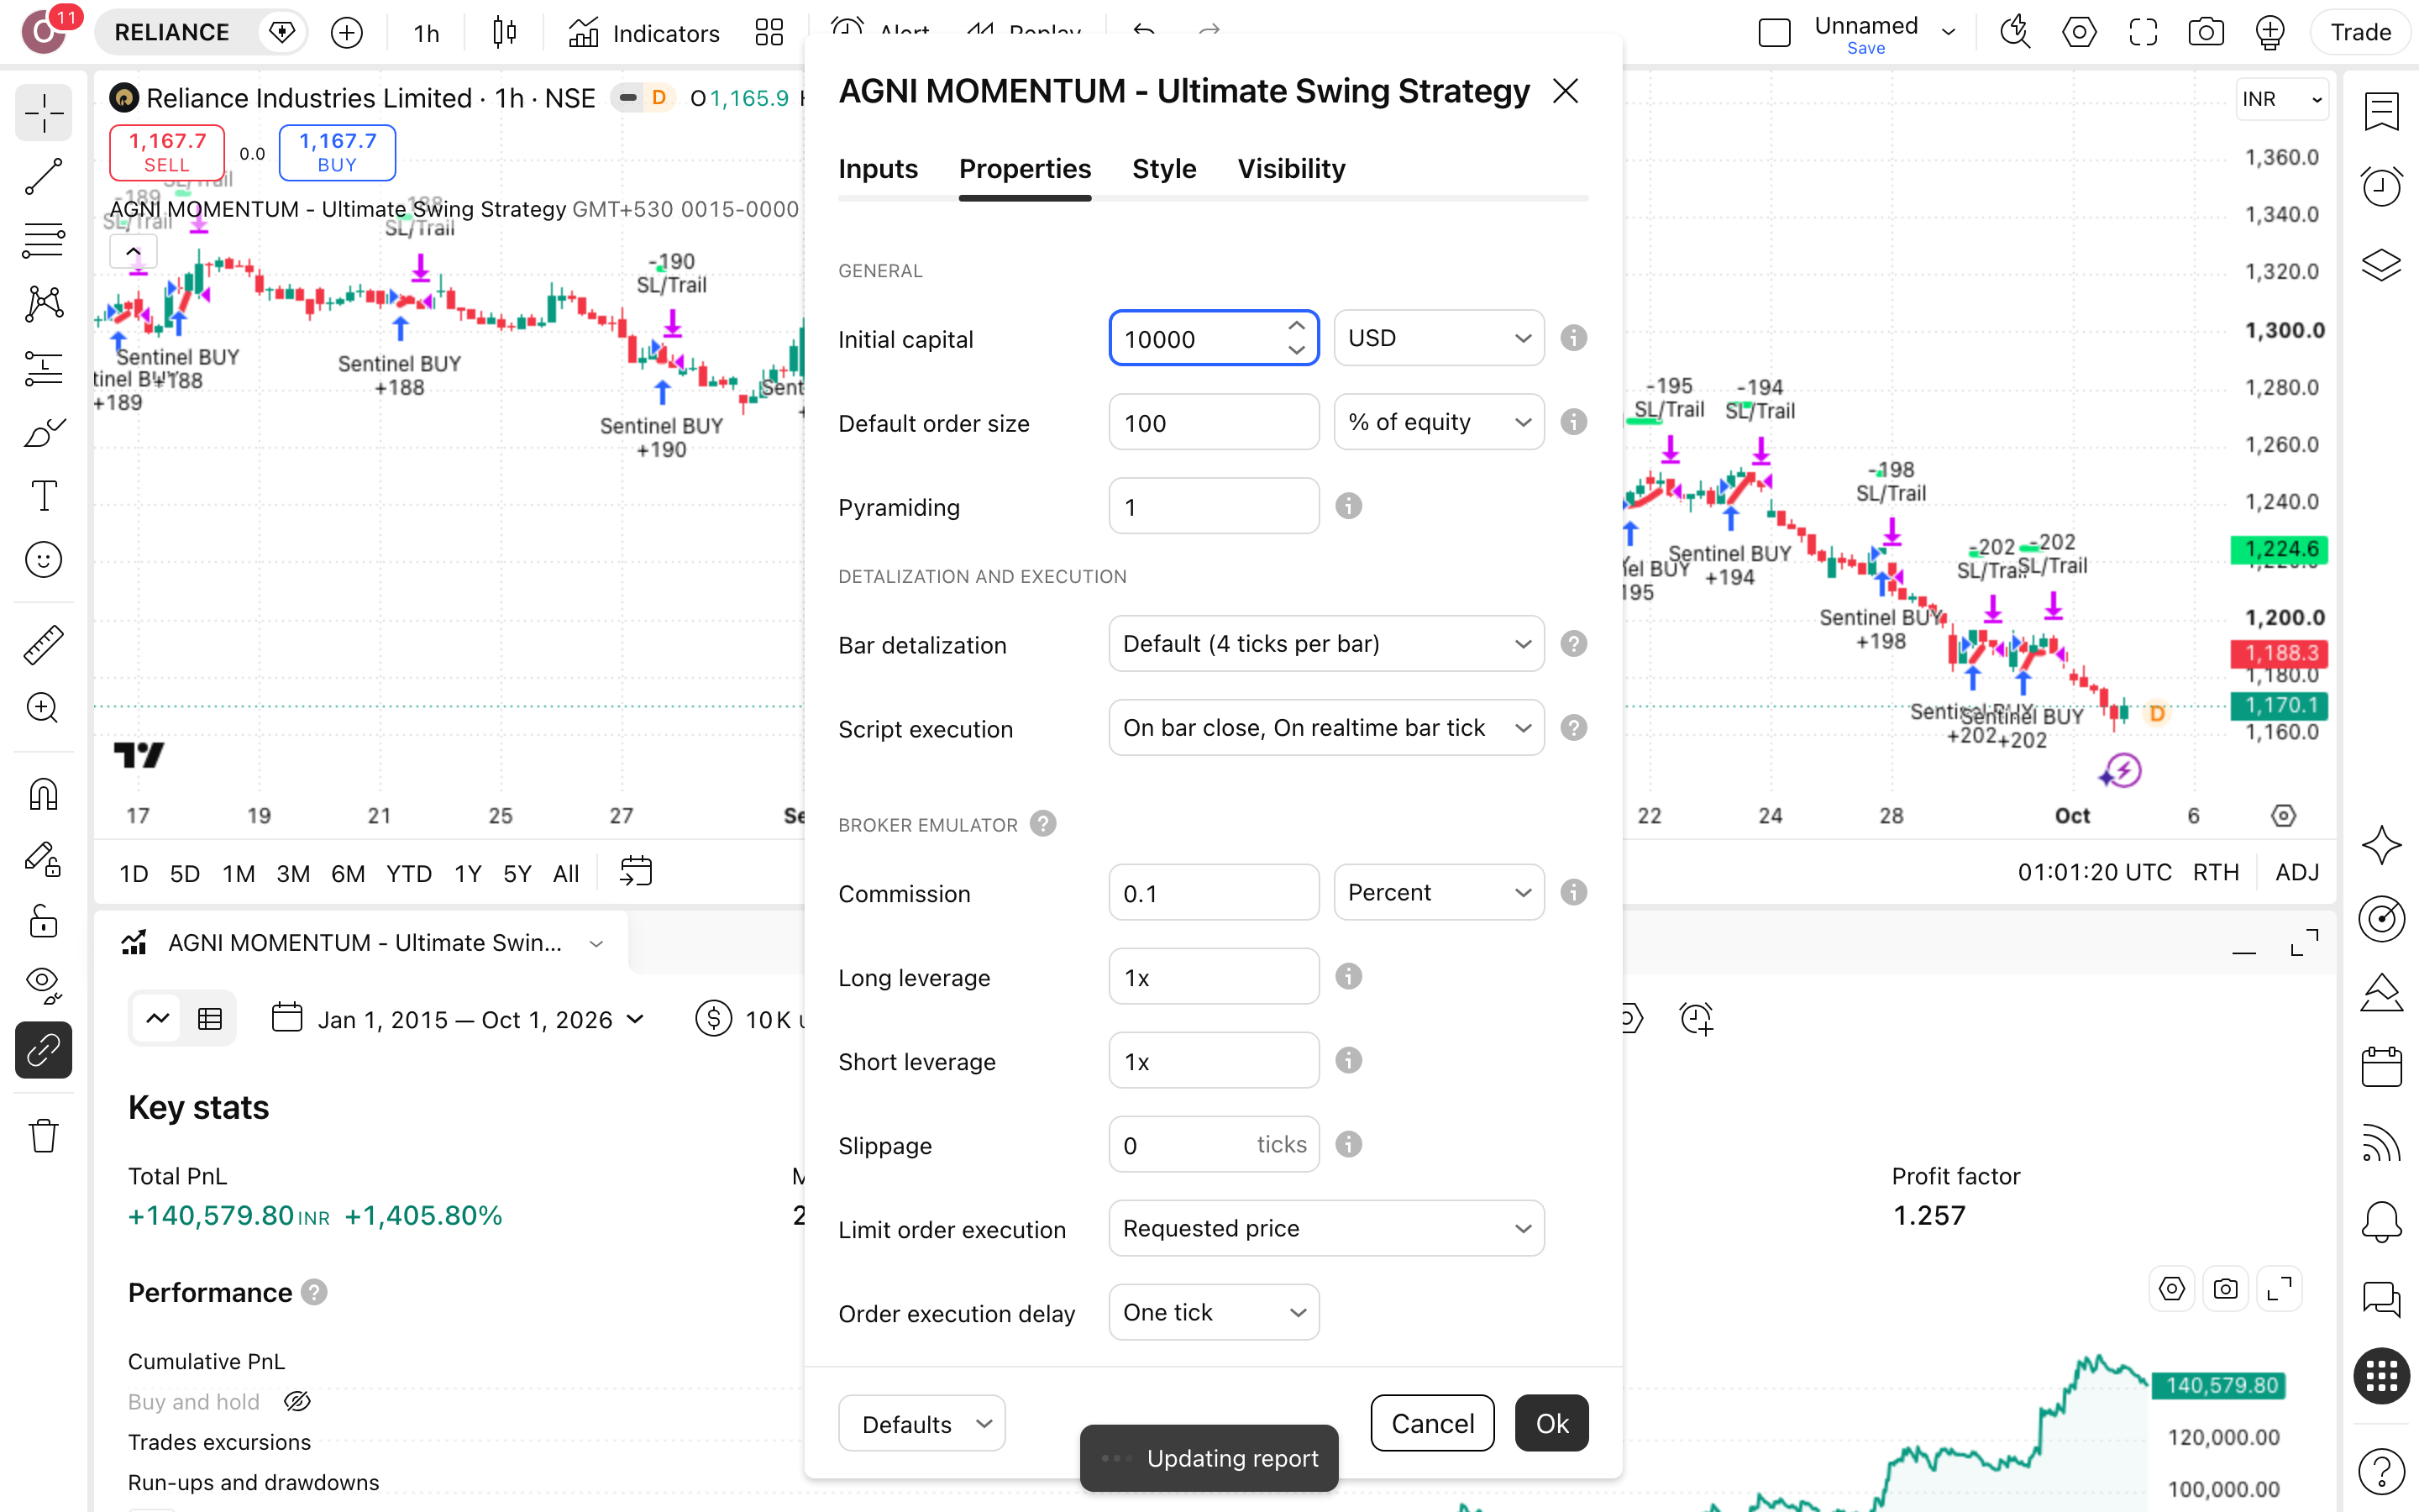Take a chart snapshot with camera icon
This screenshot has width=2419, height=1512.
(x=2205, y=33)
